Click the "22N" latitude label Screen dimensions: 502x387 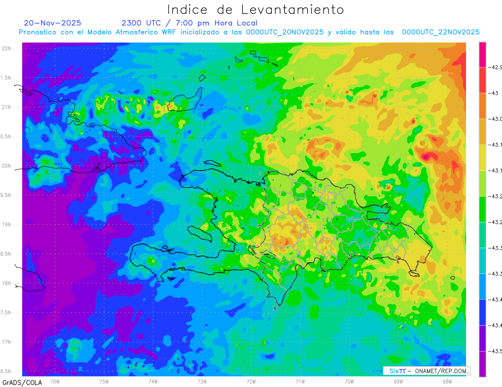point(7,48)
